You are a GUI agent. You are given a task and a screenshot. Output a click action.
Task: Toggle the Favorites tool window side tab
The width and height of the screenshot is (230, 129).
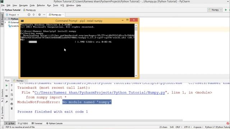click(2, 113)
